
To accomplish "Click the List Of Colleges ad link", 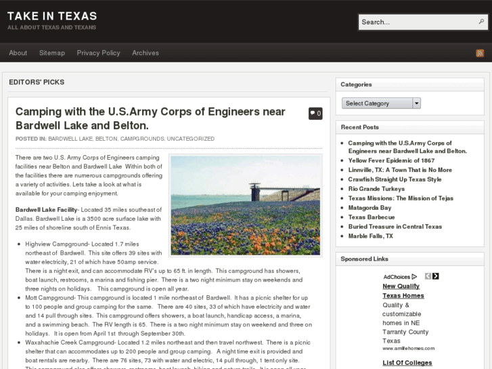I will [407, 363].
